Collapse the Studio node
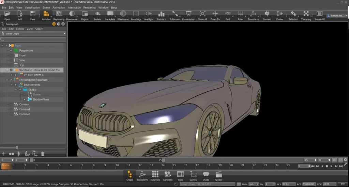The image size is (349, 187). 16,90
